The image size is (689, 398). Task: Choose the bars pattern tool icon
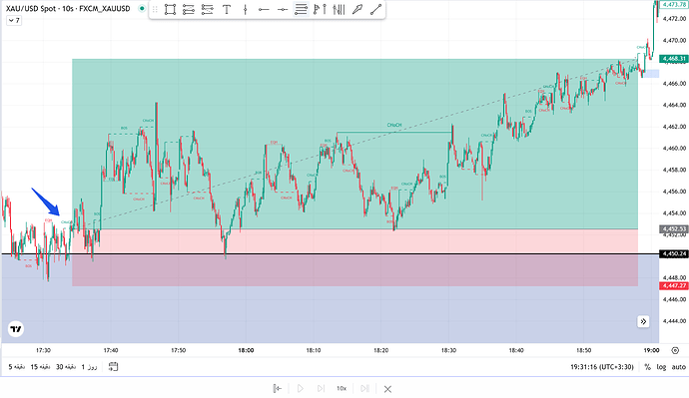click(x=339, y=9)
